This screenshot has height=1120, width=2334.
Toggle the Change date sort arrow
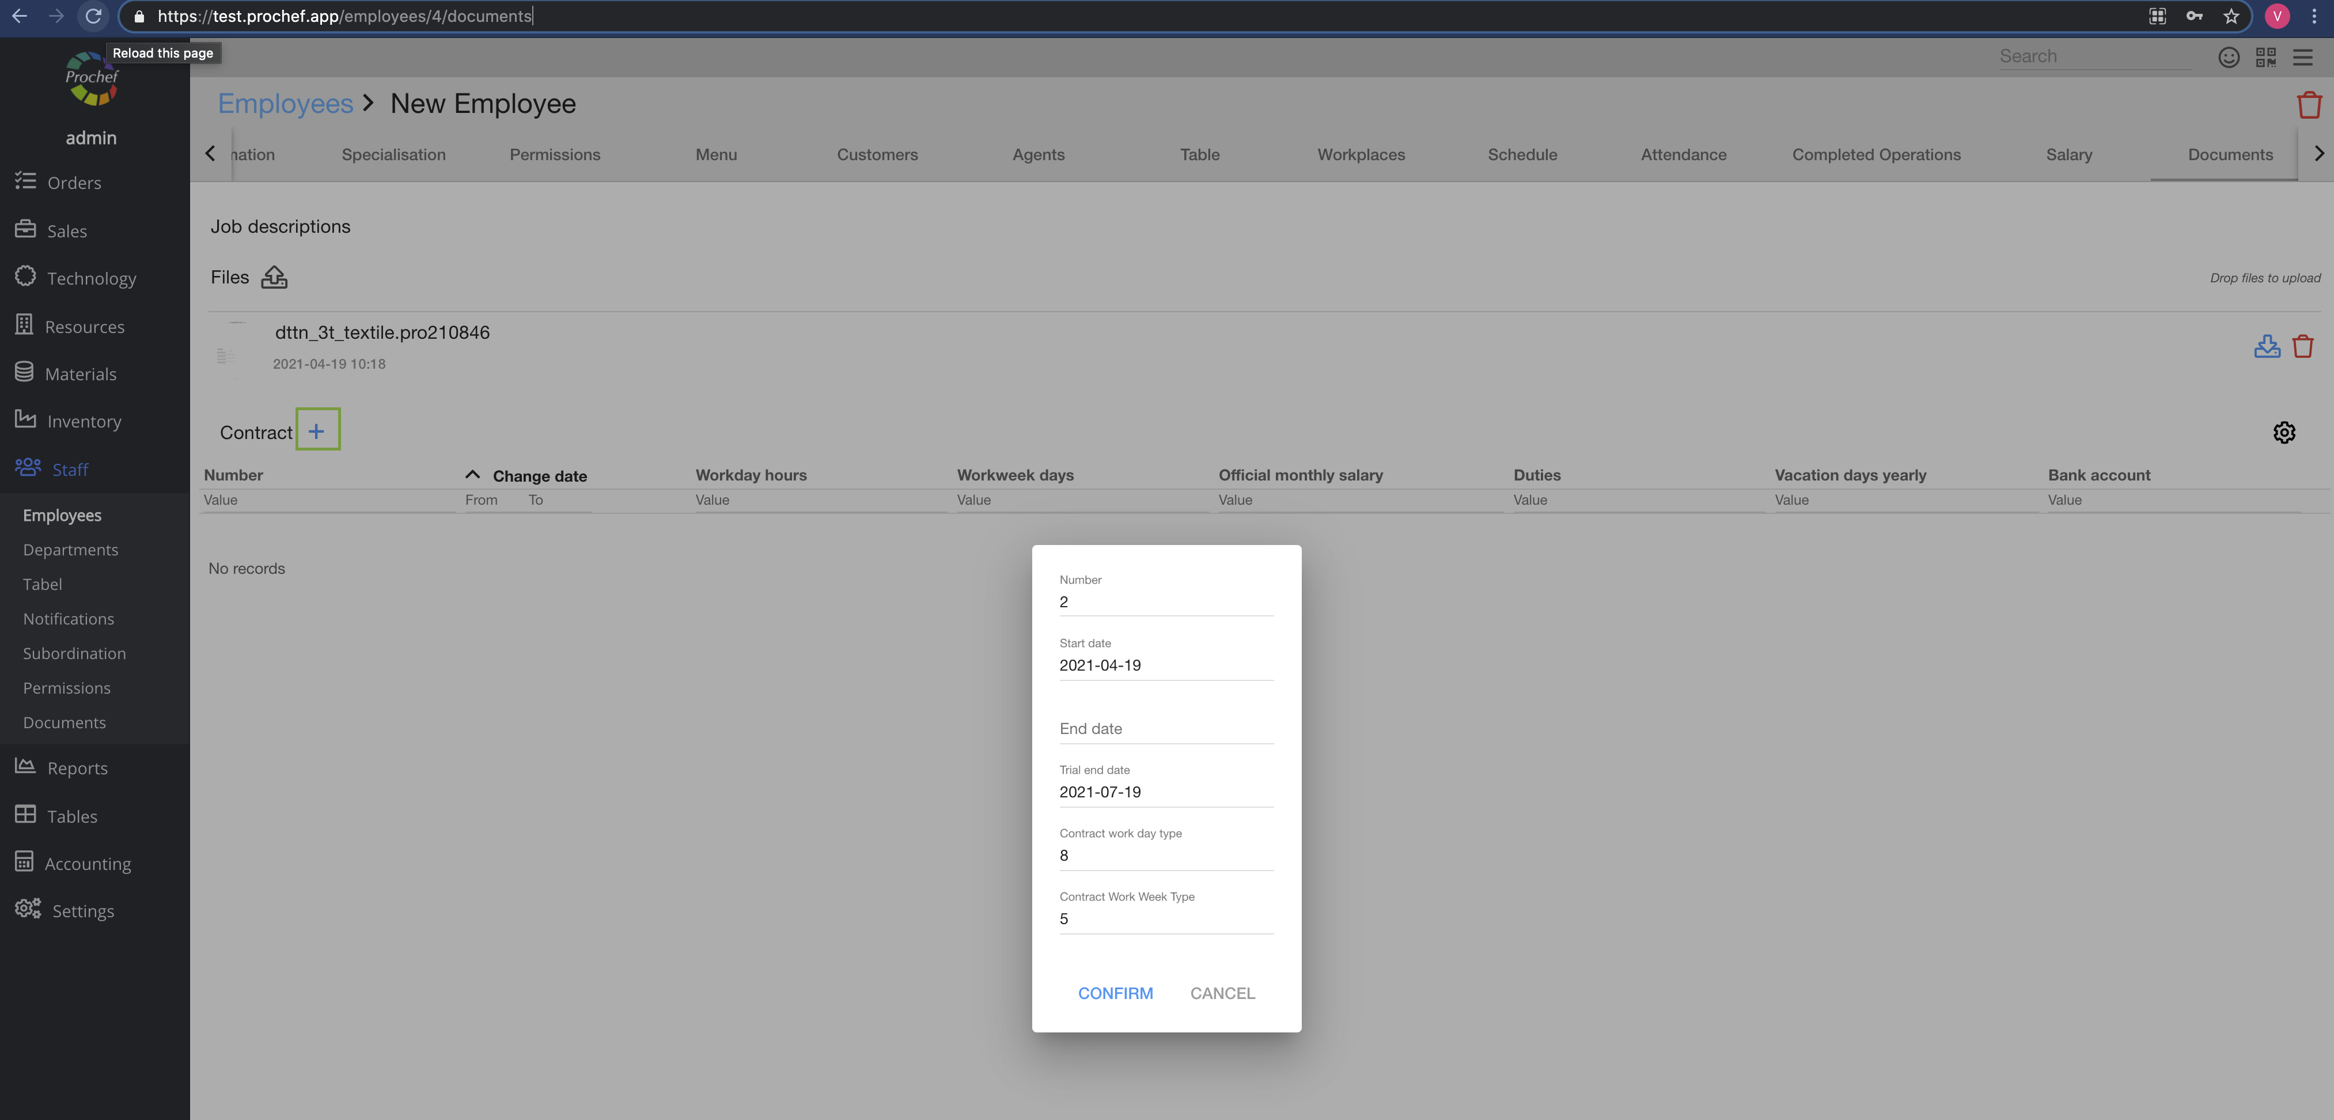[x=472, y=475]
